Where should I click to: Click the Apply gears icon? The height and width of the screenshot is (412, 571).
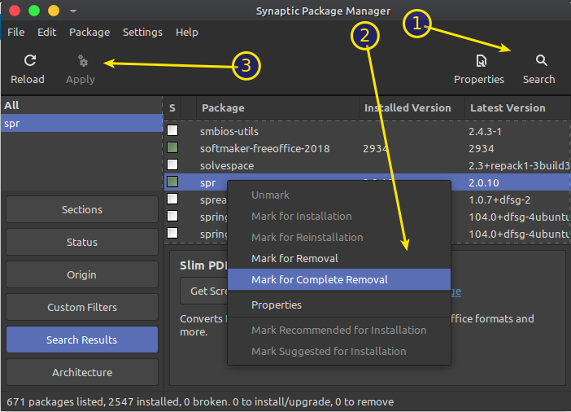(83, 61)
